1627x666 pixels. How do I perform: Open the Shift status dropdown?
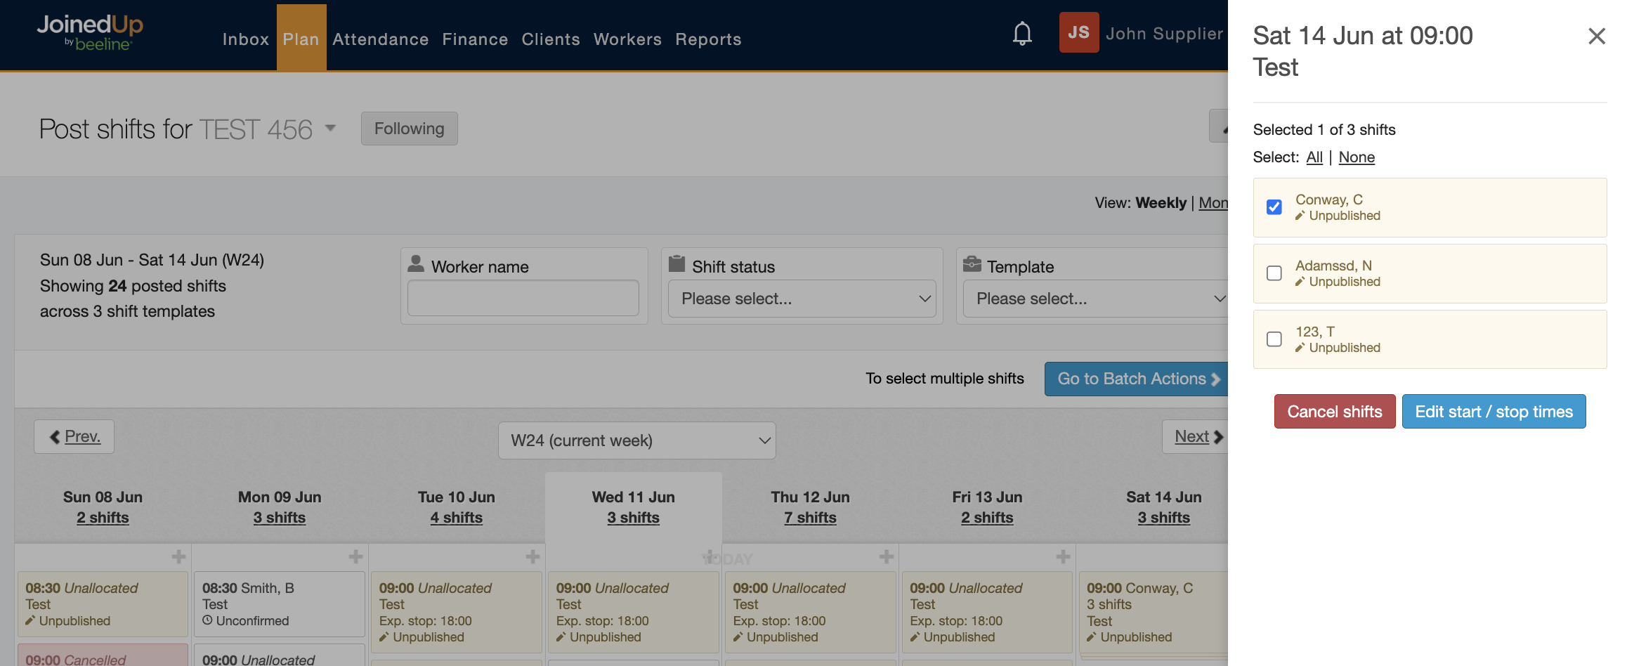tap(802, 299)
